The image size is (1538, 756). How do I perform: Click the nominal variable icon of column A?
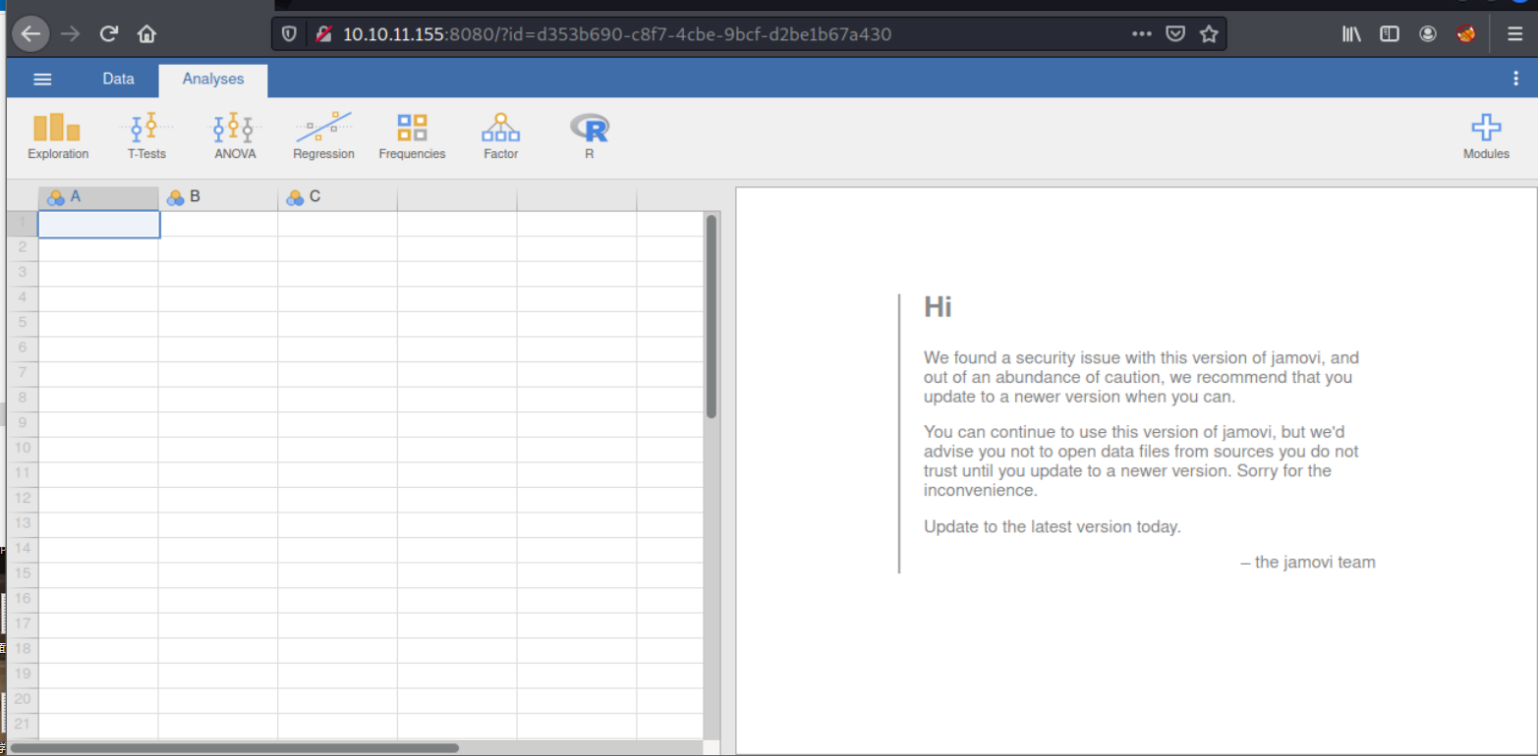click(56, 198)
